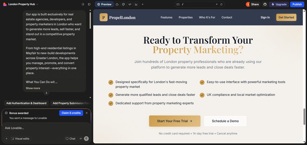Screen dimensions: 307x145
Task: Click the GitHub icon in the toolbar
Action: pyautogui.click(x=265, y=4)
